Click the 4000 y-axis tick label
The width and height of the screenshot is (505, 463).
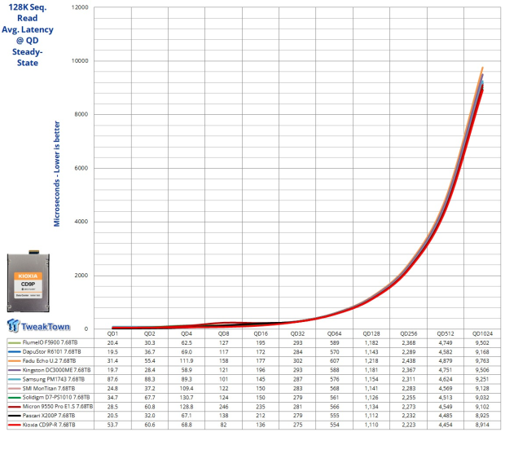[81, 222]
